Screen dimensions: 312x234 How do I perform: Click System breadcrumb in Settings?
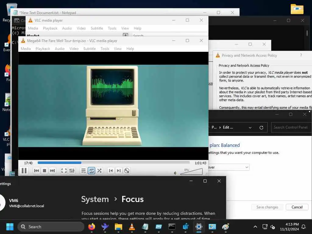95,199
